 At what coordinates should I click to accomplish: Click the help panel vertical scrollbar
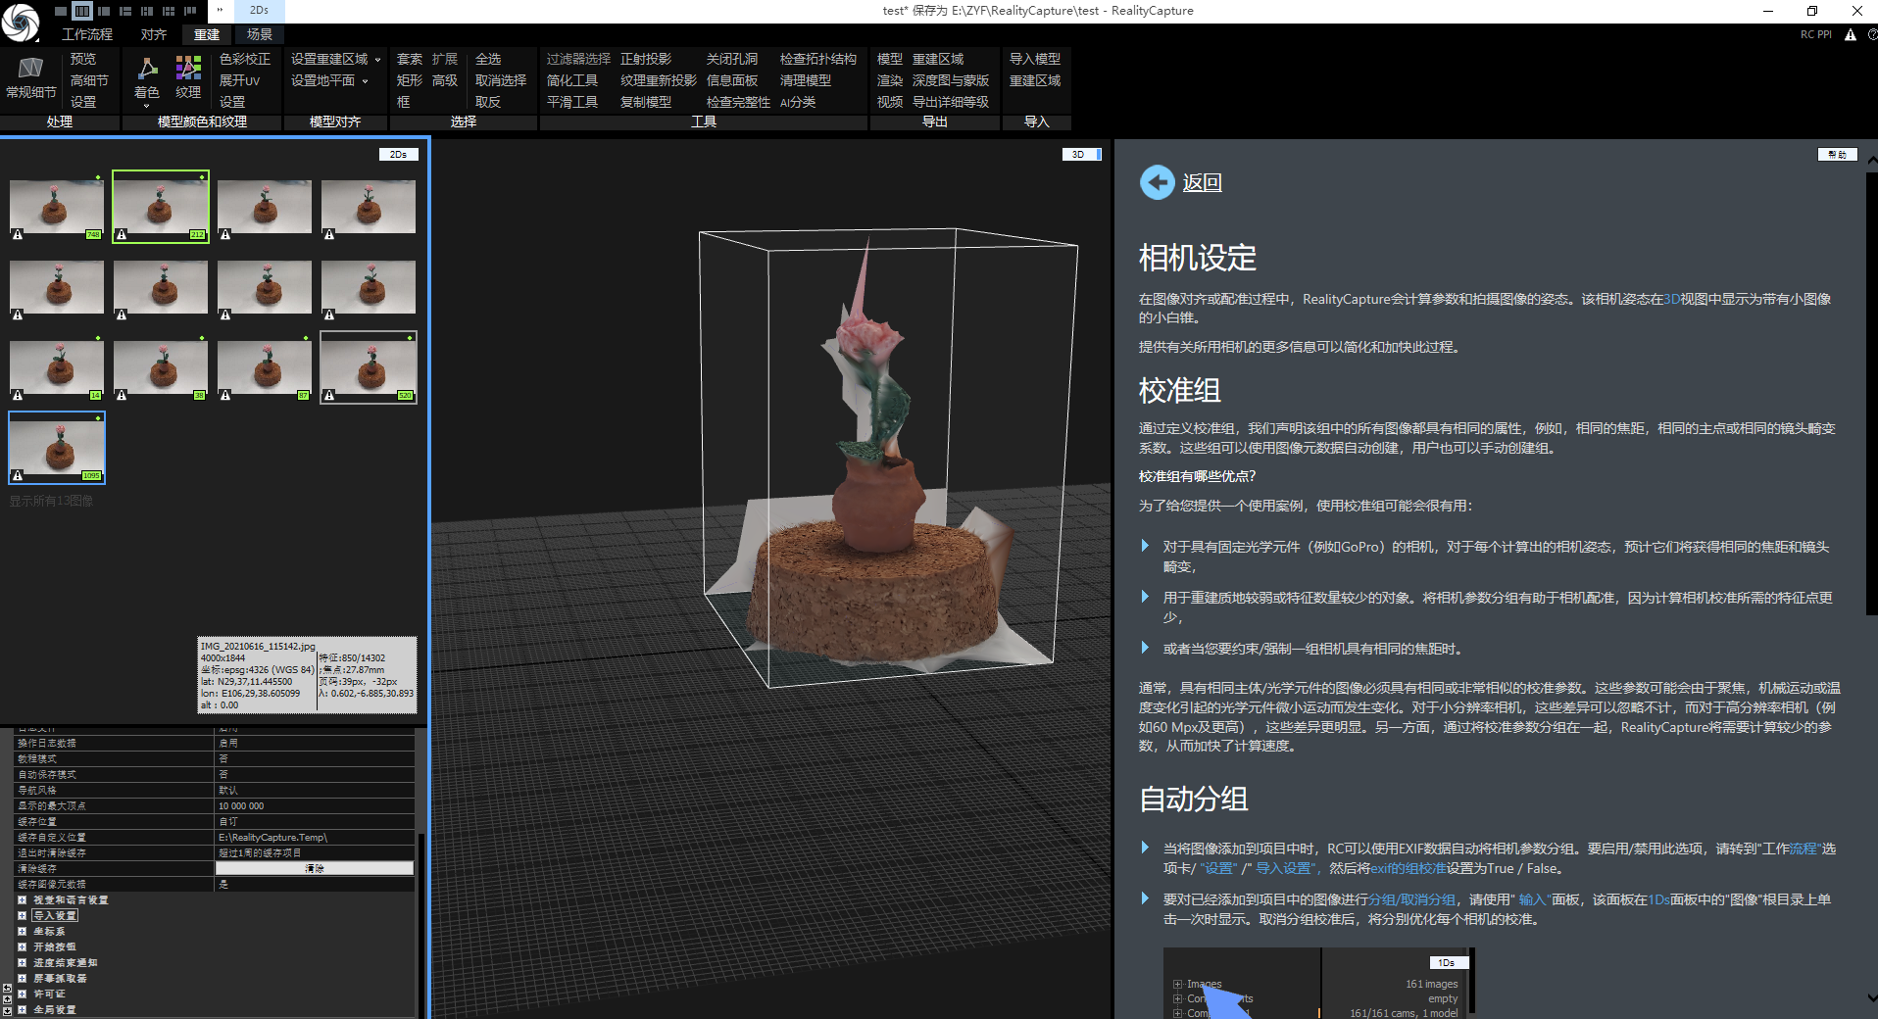tap(1871, 392)
